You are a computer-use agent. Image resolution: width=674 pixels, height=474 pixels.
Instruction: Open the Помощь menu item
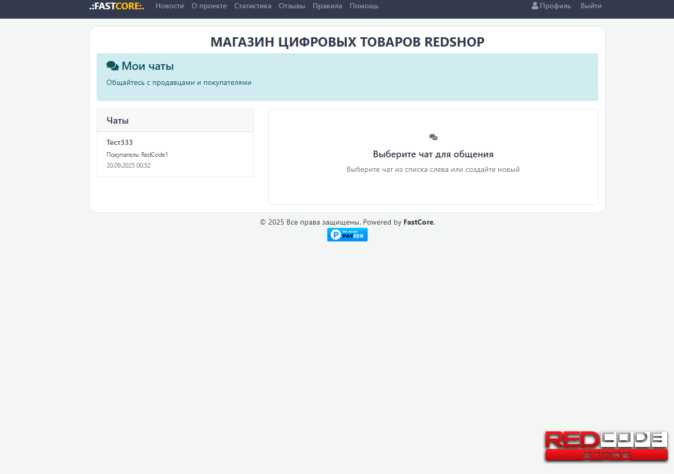coord(364,6)
